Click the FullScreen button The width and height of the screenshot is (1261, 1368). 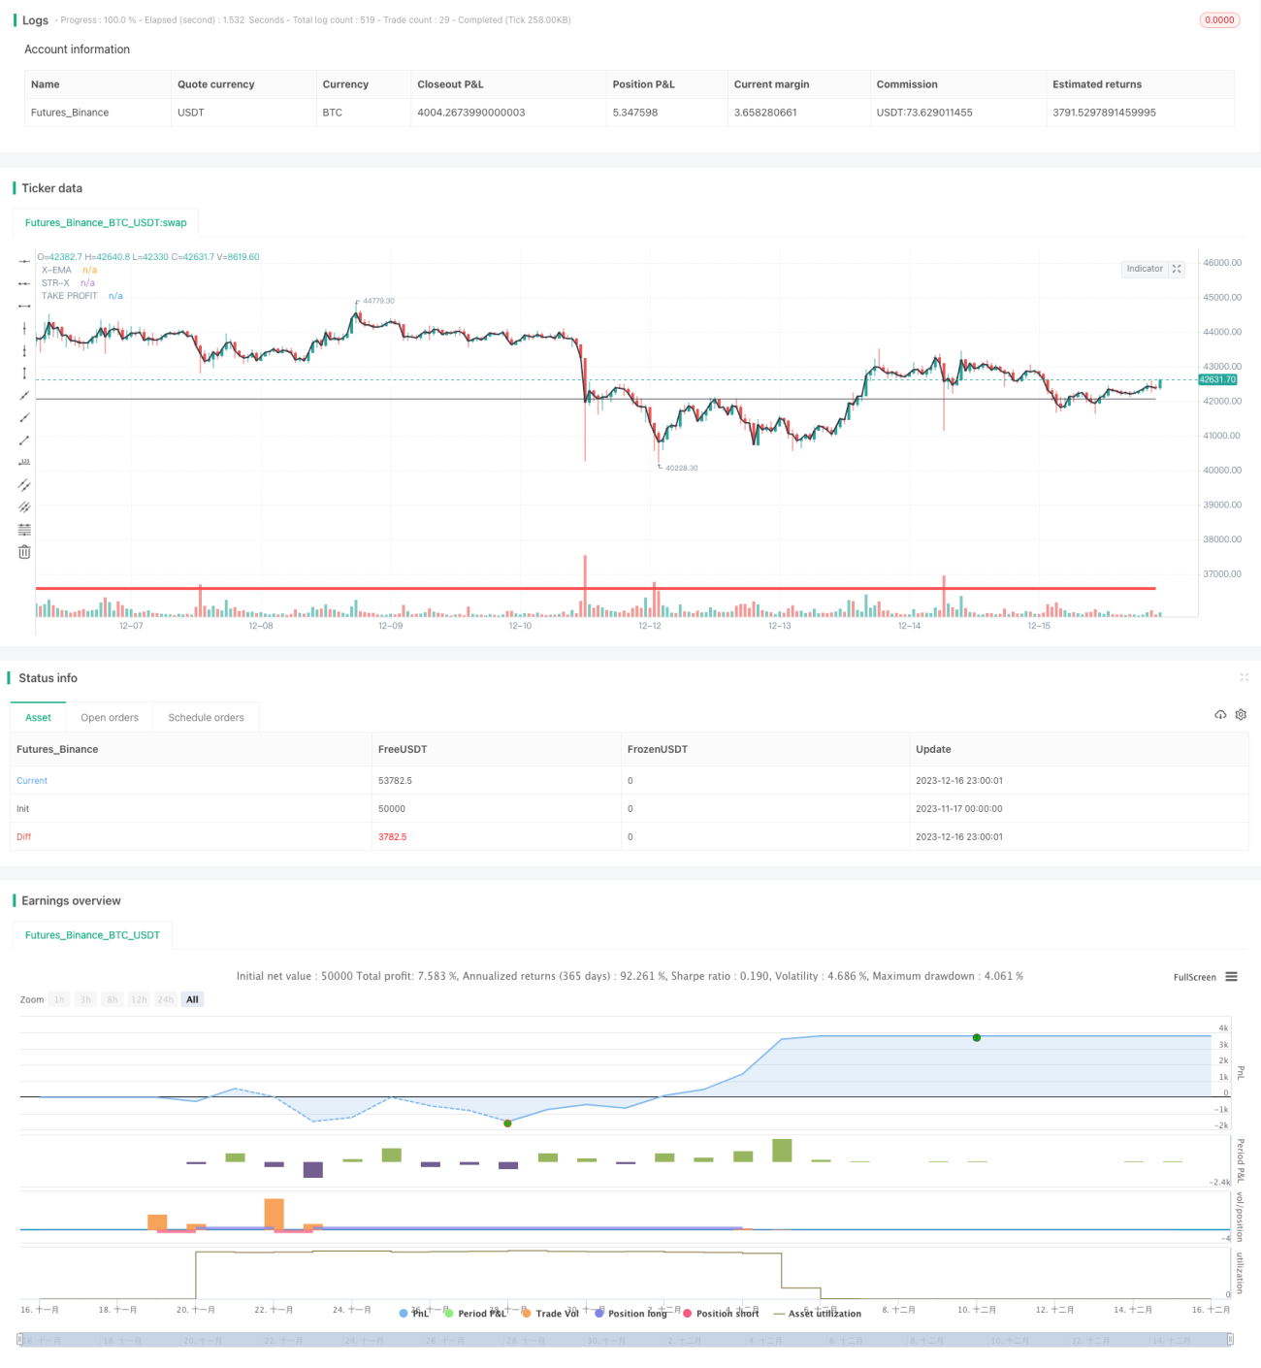click(x=1194, y=977)
